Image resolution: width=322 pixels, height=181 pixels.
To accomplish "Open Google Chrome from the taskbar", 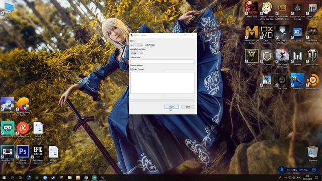I will [x=86, y=177].
